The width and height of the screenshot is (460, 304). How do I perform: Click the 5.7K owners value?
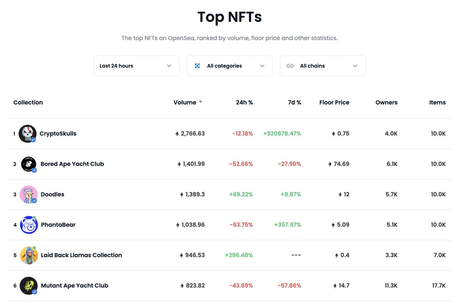[391, 194]
